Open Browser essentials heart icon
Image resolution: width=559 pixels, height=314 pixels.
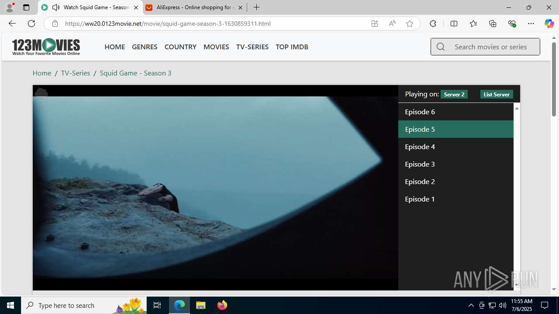coord(512,24)
